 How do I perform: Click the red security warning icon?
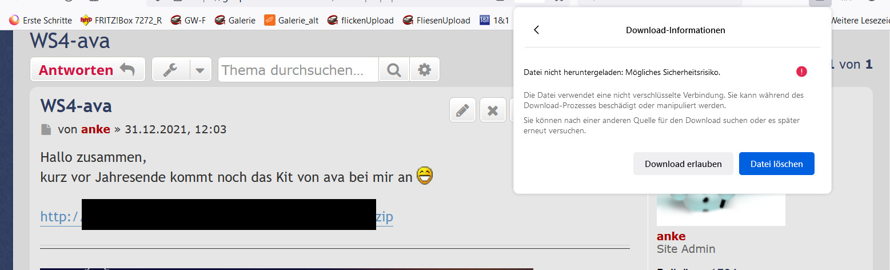(x=801, y=72)
